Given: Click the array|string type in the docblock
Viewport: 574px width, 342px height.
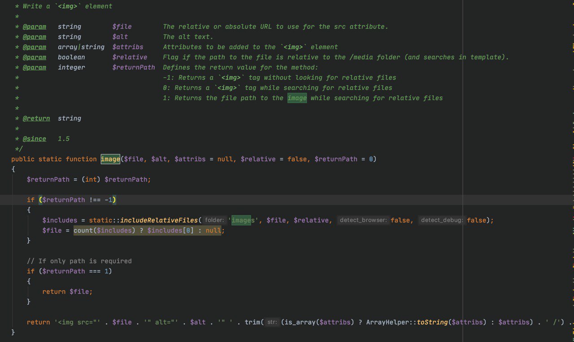Looking at the screenshot, I should 81,47.
